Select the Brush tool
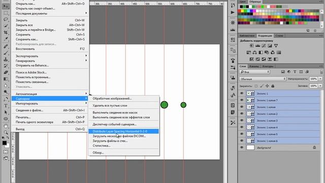325x183 pixels. 6,53
